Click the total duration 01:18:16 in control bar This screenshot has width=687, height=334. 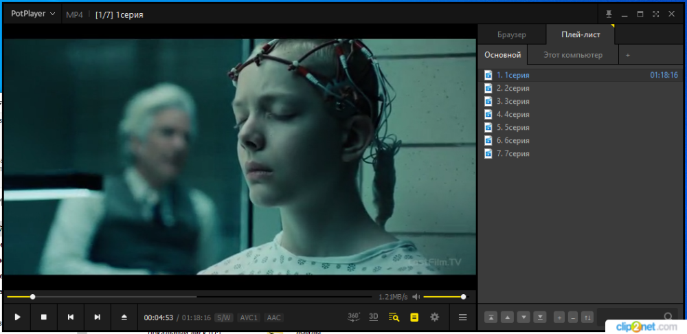coord(196,318)
